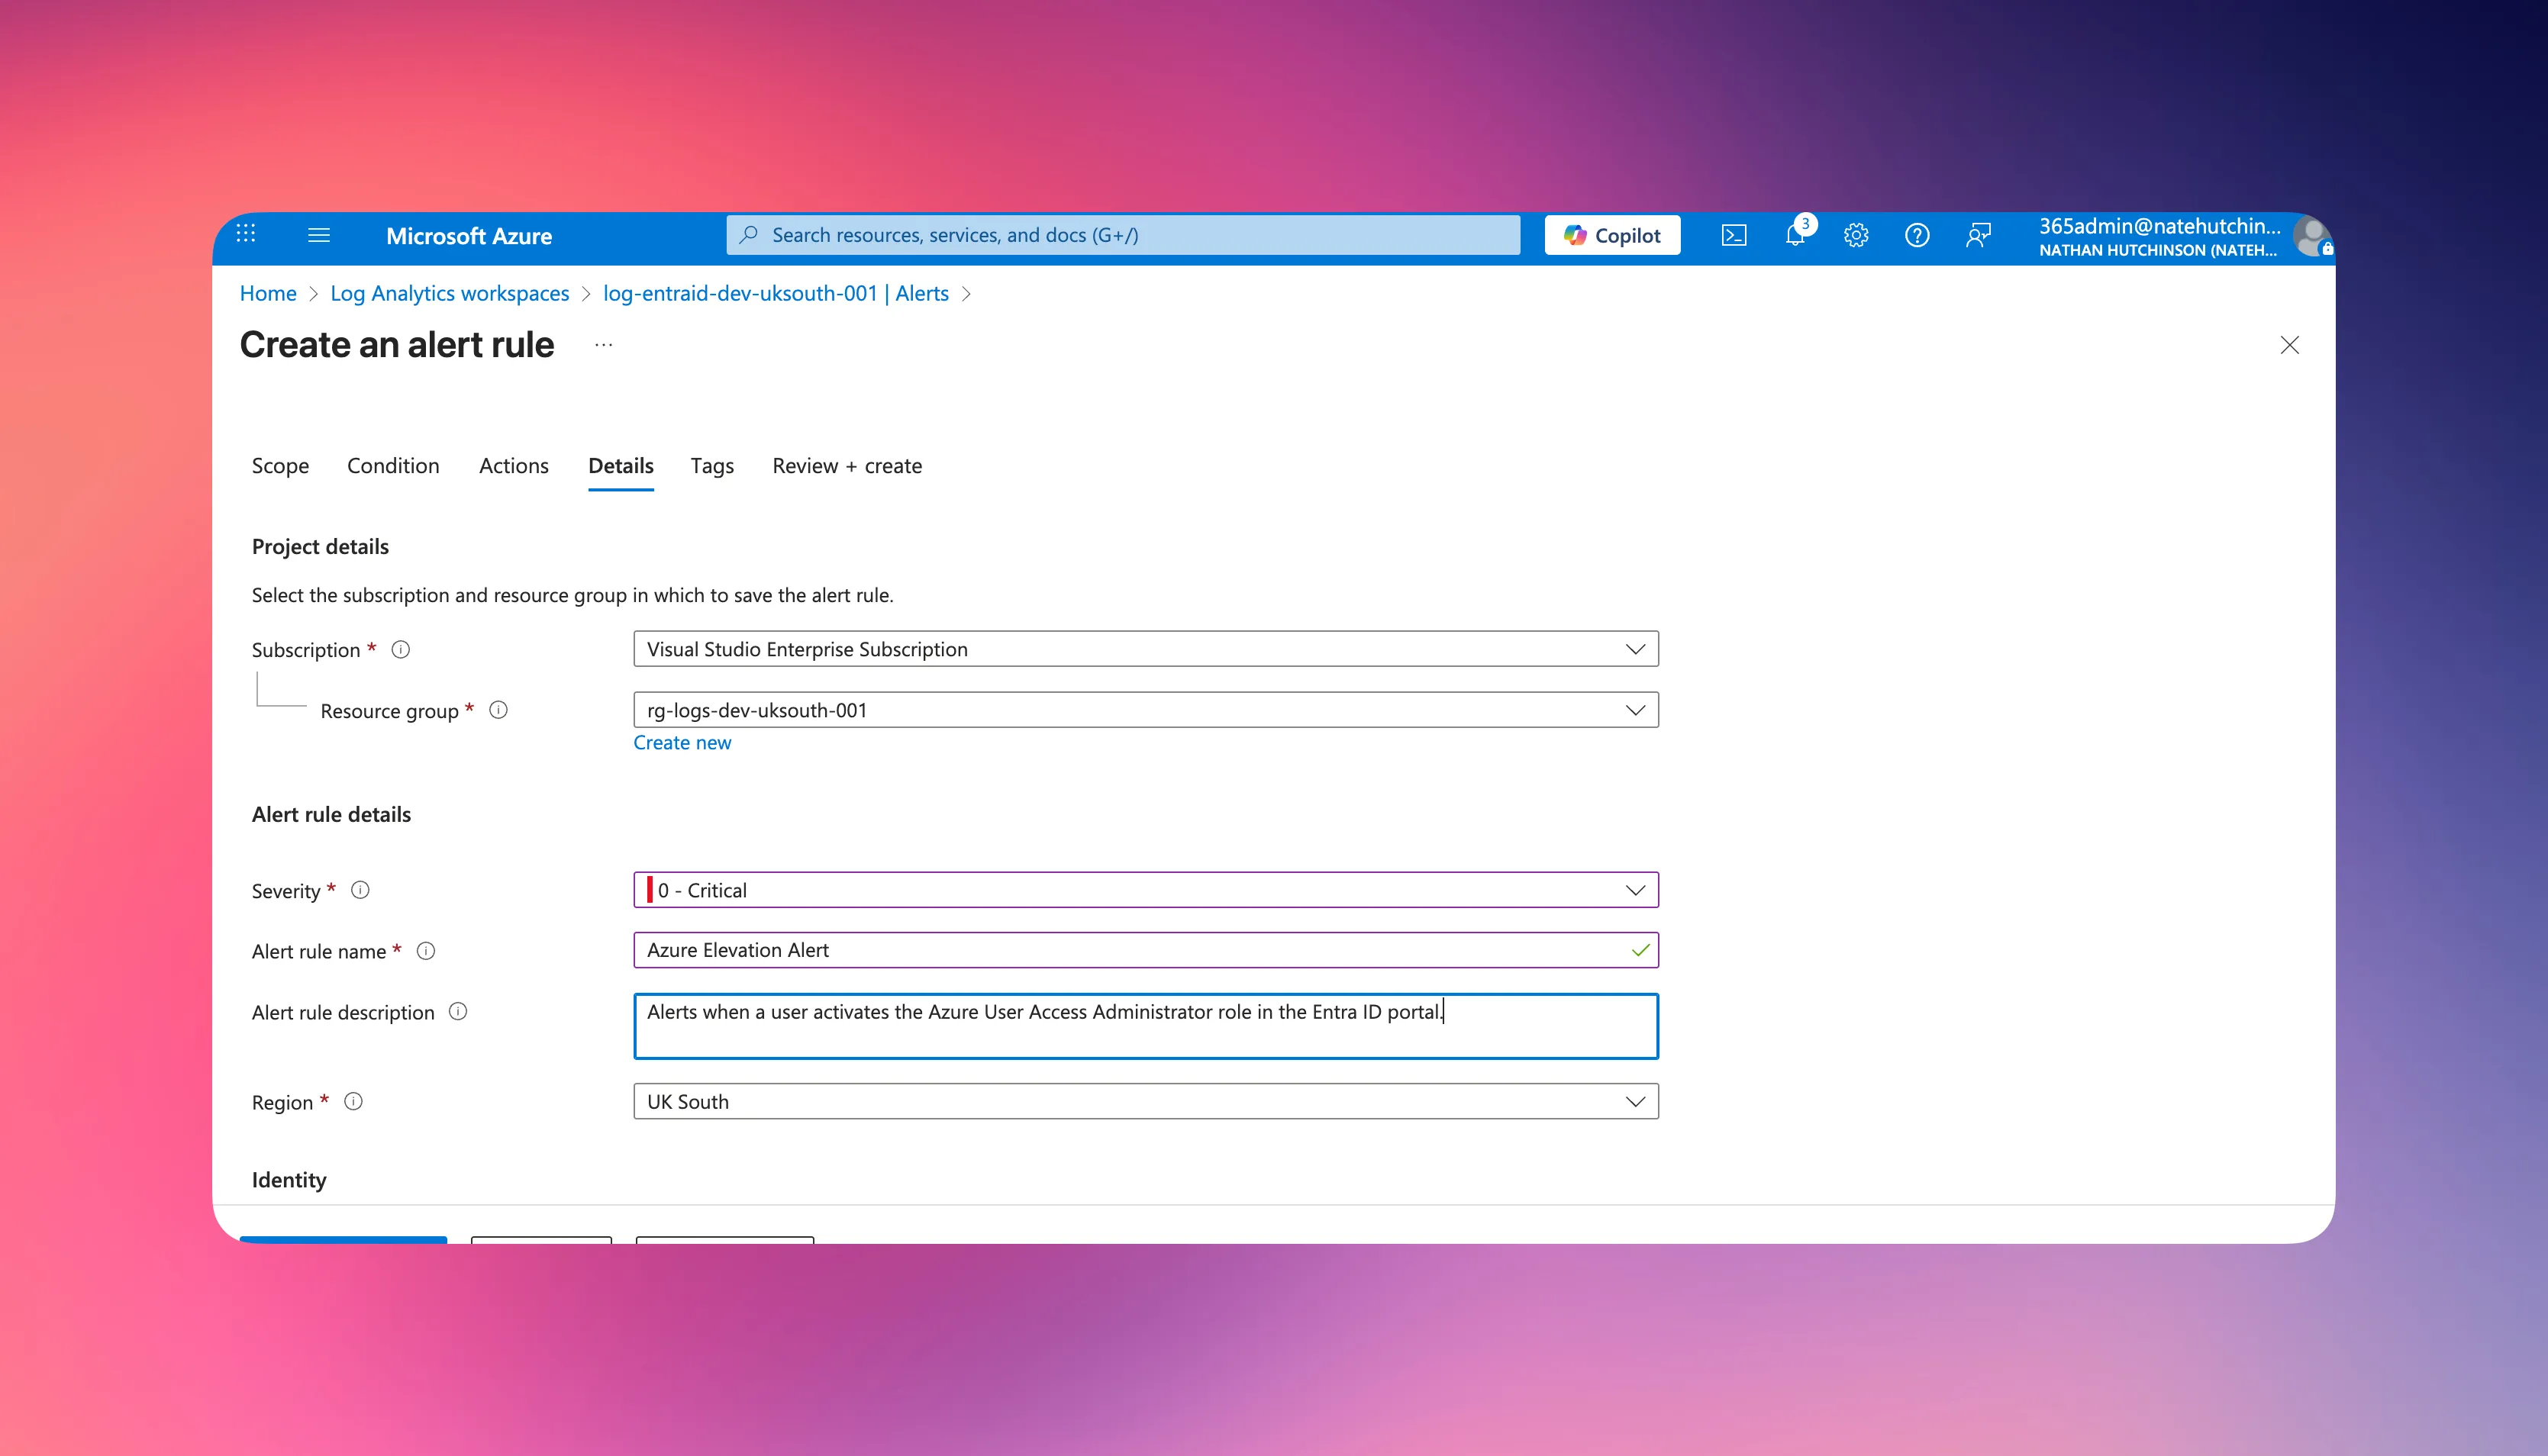Go to Log Analytics workspaces breadcrumb
Screen dimensions: 2548x1456
pos(449,293)
